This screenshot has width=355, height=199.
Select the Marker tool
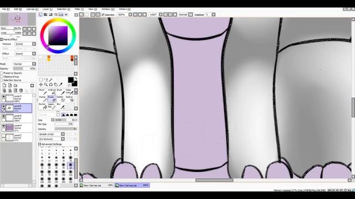coord(43,98)
